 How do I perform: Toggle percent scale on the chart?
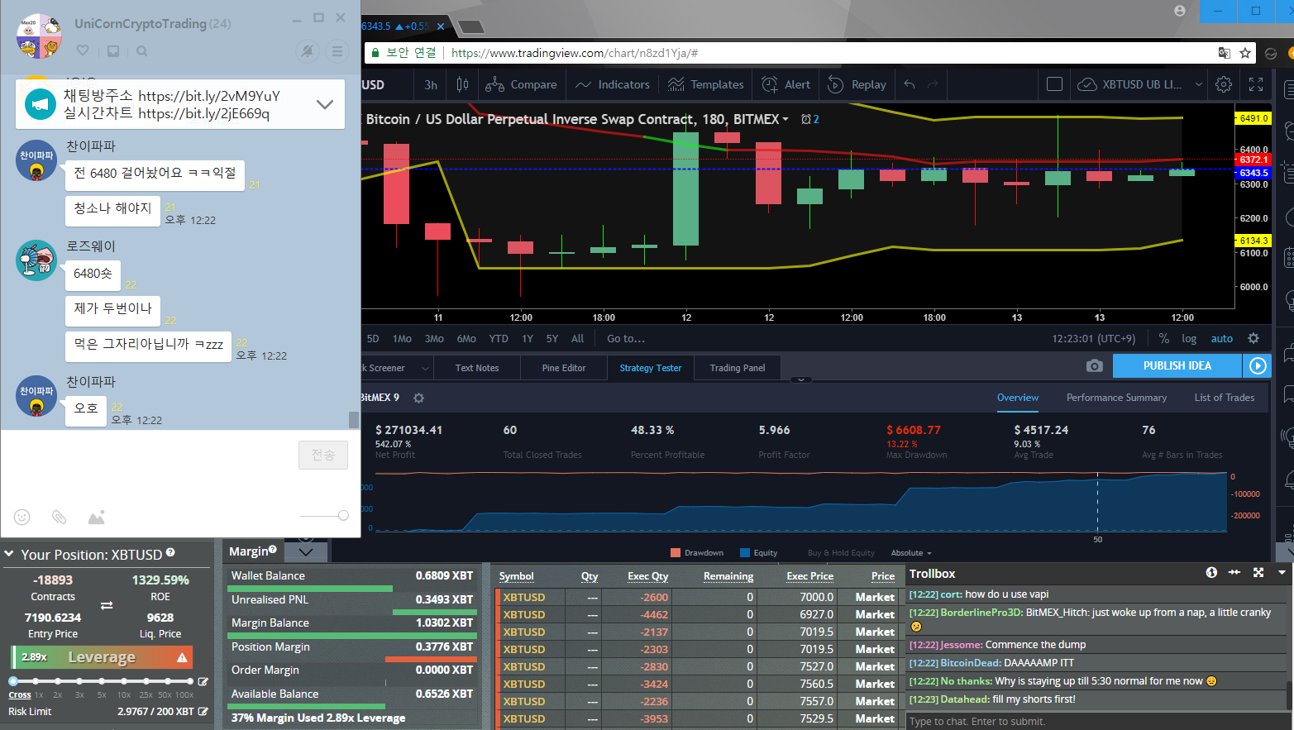point(1164,338)
